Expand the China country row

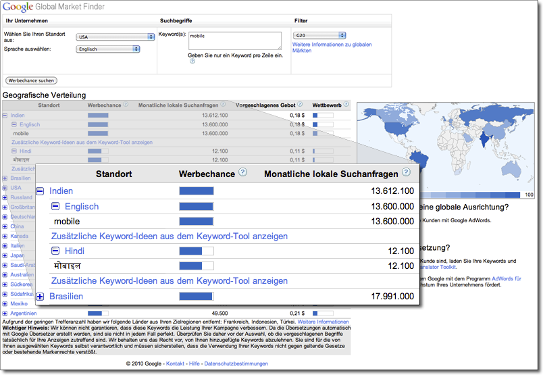5,226
